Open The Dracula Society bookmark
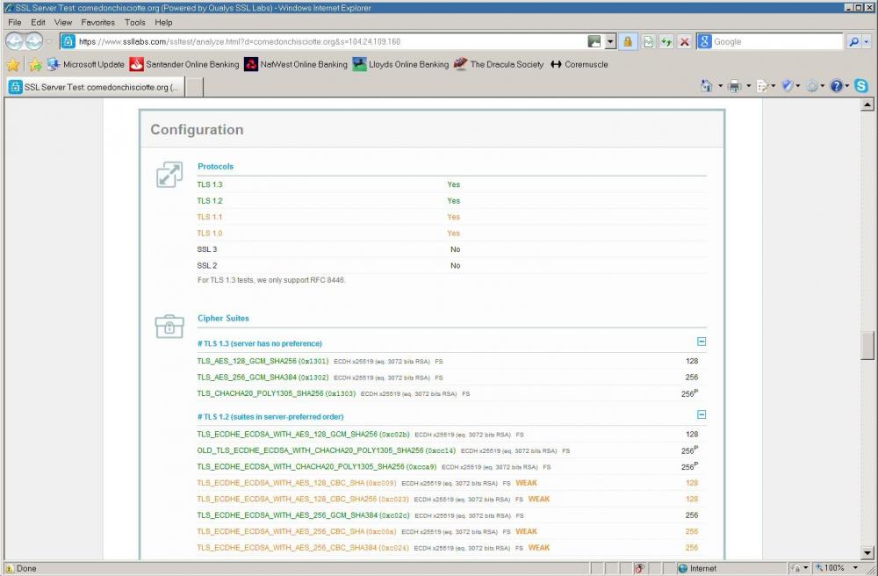878x576 pixels. pos(499,64)
